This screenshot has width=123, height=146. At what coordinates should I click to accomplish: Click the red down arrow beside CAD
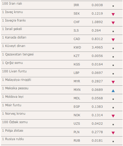pos(113,40)
